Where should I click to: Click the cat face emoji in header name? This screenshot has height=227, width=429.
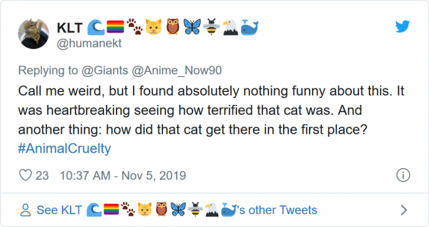153,27
